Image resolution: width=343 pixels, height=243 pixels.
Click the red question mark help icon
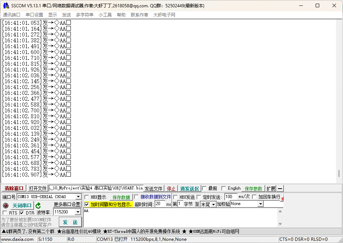tap(282, 199)
